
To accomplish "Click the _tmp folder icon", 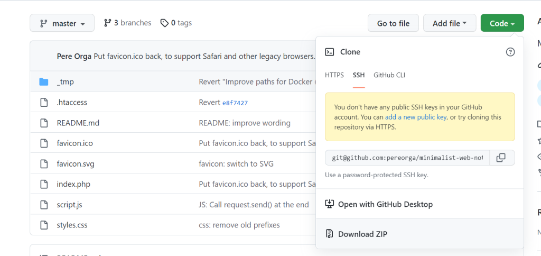I will point(44,82).
